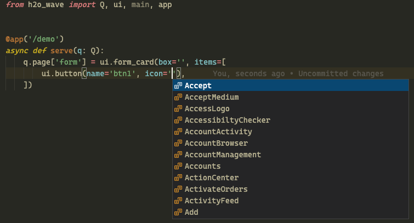Select ActionCenter in the completion popup
414x223 pixels.
point(291,178)
